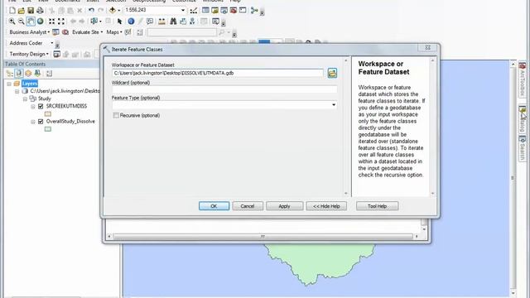Click the OverallStudy_Dissolve symbol swatch

(x=48, y=129)
